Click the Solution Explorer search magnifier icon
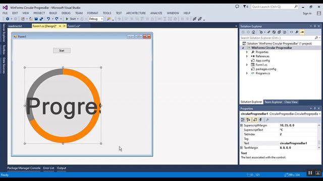The height and width of the screenshot is (181, 323). click(316, 38)
